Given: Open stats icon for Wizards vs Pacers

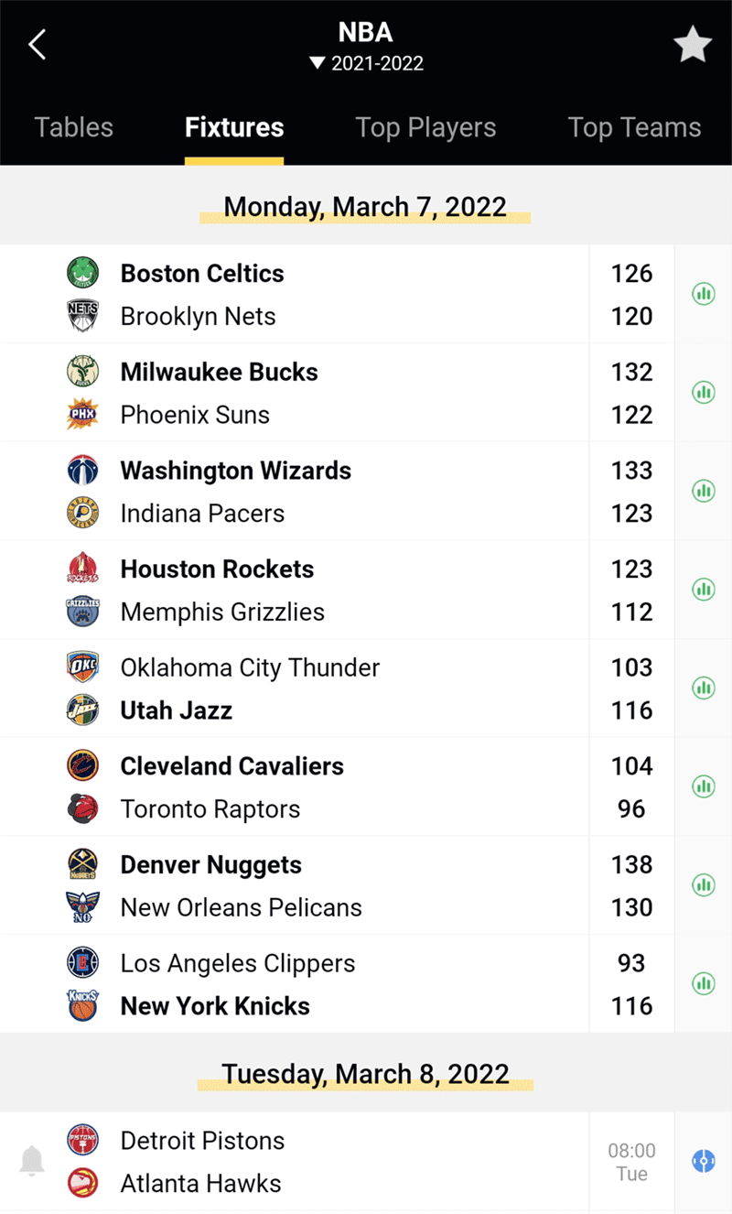Looking at the screenshot, I should [704, 491].
